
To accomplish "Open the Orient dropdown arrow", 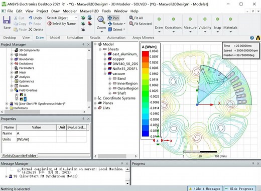I will coord(124,29).
